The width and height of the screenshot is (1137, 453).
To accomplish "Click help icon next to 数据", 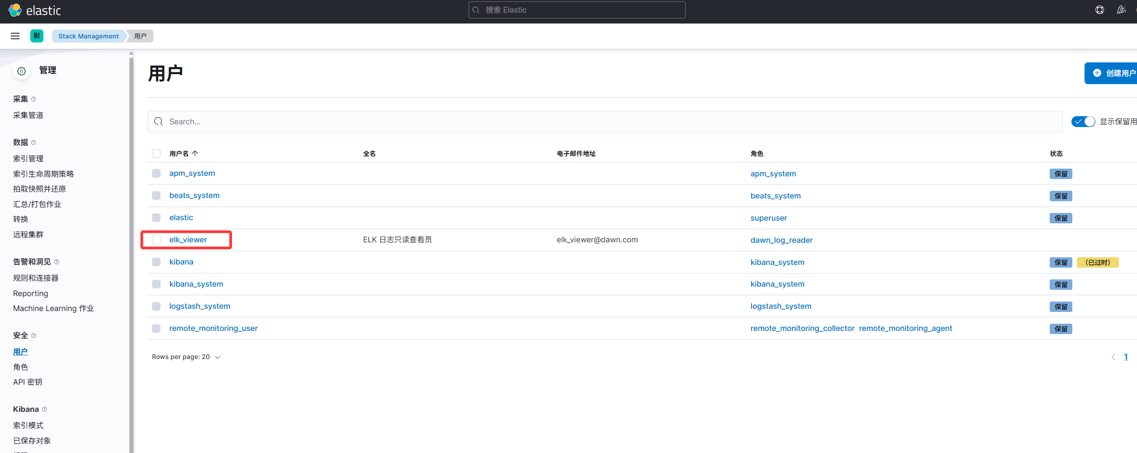I will [33, 142].
